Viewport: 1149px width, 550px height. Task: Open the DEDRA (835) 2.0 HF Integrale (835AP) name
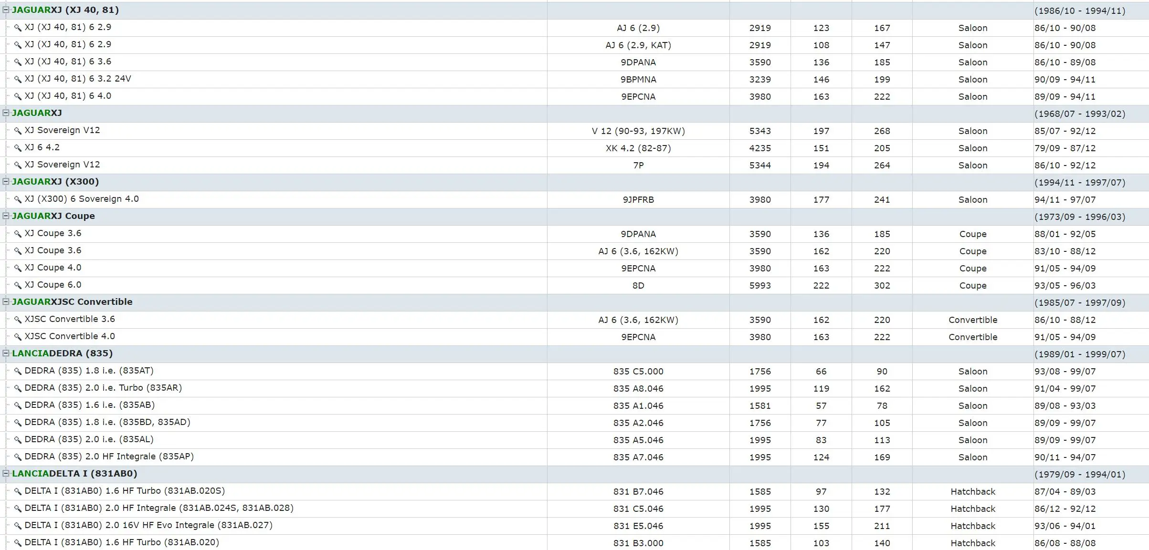109,457
